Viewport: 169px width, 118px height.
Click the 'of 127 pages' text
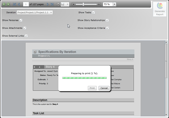pos(37,4)
